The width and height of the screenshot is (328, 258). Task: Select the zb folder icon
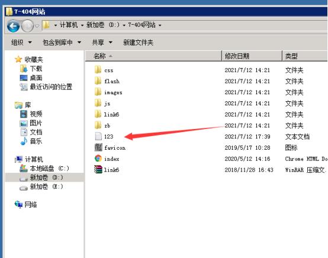tap(98, 125)
